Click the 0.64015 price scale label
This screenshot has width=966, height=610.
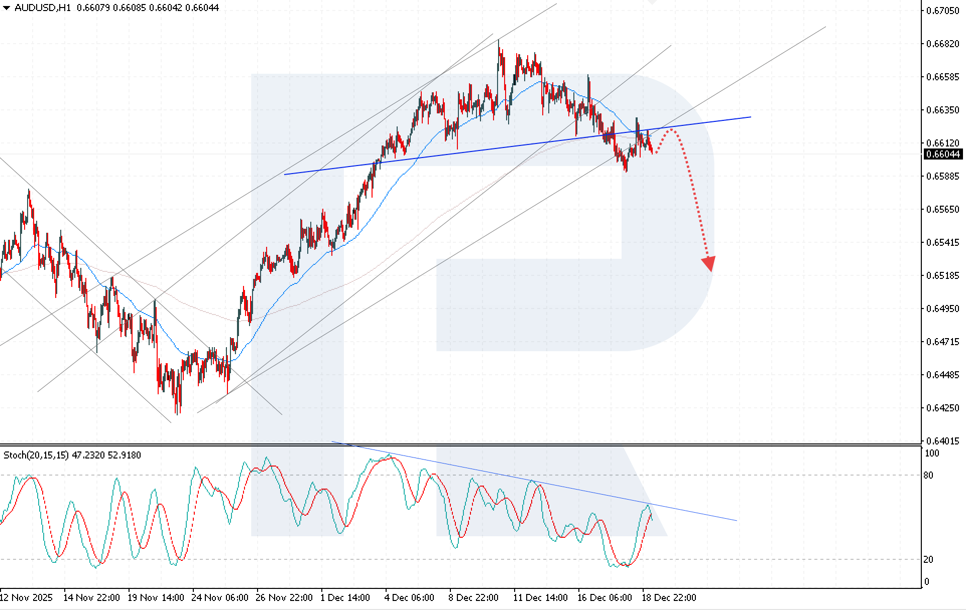click(x=942, y=441)
